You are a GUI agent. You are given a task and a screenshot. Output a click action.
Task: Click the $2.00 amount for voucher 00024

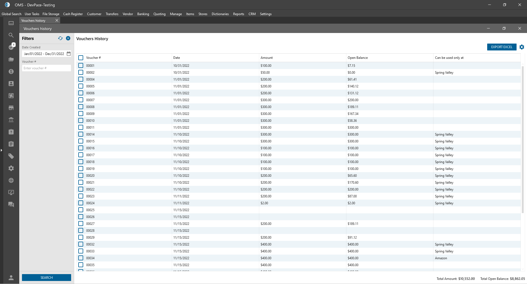(x=264, y=203)
